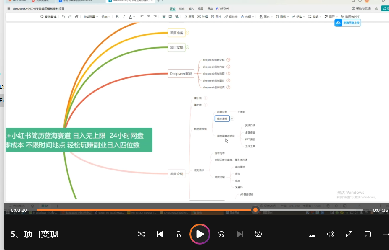This screenshot has height=250, width=389.
Task: Open 查找替换 search tool
Action: (48, 17)
